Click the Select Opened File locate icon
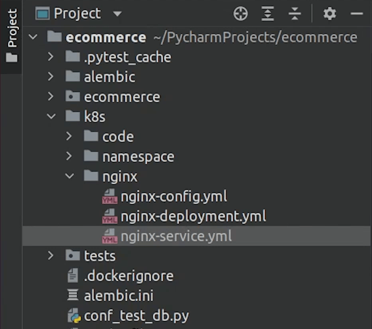Screen dimensions: 372x329 pyautogui.click(x=240, y=14)
